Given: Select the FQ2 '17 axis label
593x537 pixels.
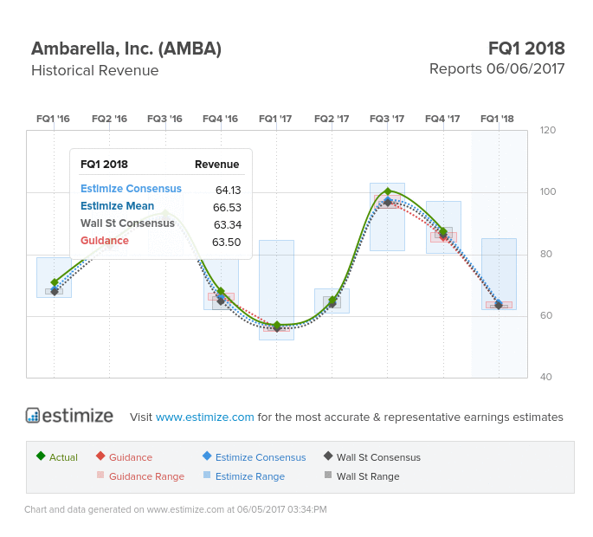Looking at the screenshot, I should coord(332,119).
